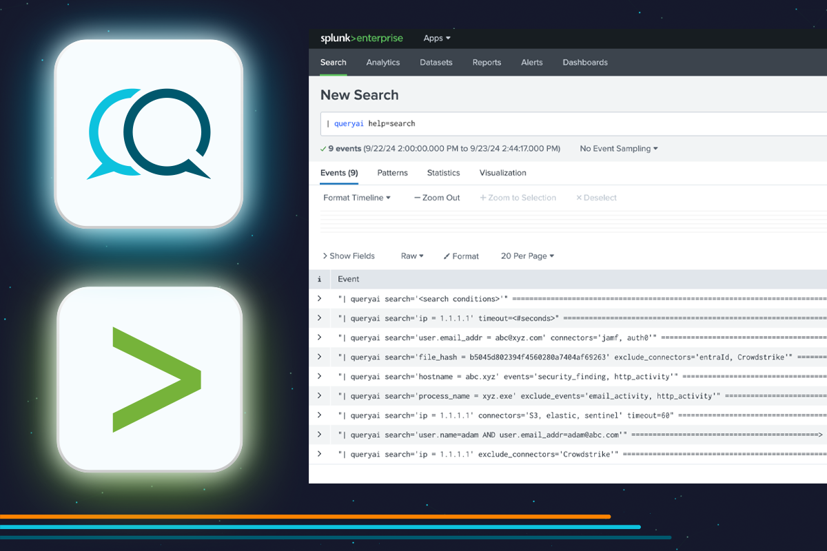Open the No Event Sampling dropdown
Image resolution: width=827 pixels, height=551 pixels.
[x=619, y=148]
